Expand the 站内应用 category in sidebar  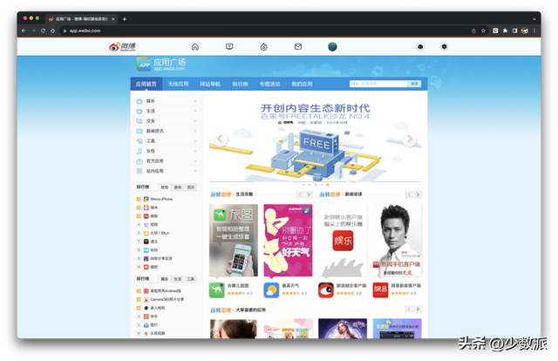pyautogui.click(x=167, y=171)
